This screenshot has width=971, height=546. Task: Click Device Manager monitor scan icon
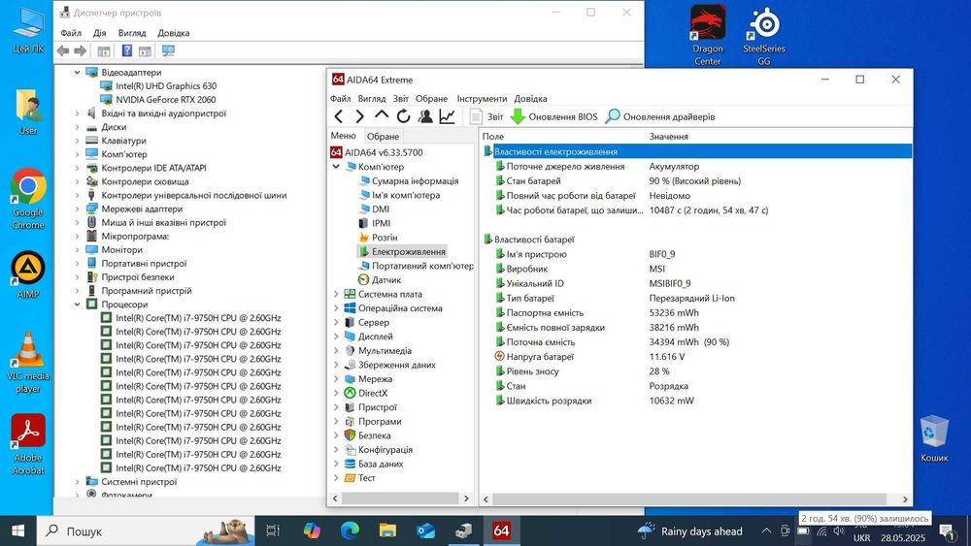(168, 50)
